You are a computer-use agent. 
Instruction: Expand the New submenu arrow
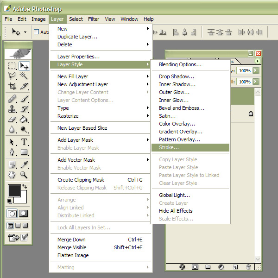click(x=147, y=29)
